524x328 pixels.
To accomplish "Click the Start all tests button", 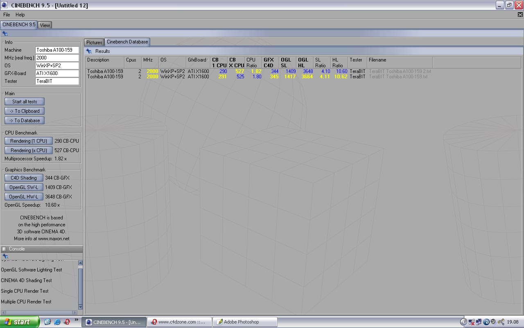I will 25,102.
